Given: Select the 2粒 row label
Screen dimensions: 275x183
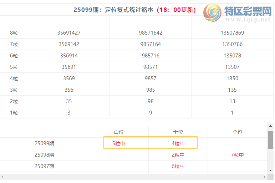Looking at the screenshot, I should coord(14,101).
